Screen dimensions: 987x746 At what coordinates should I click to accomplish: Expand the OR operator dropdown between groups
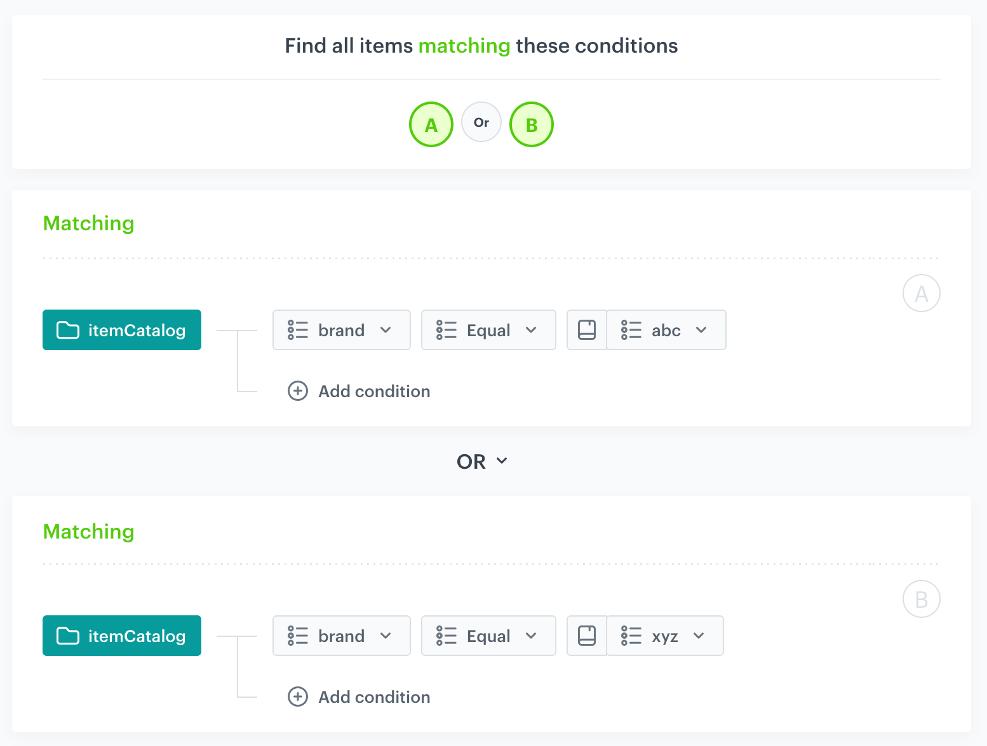pyautogui.click(x=502, y=461)
